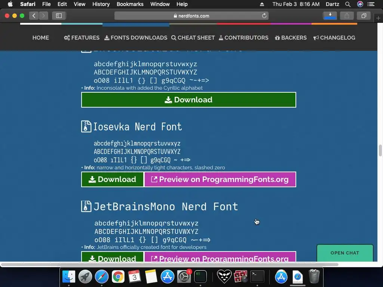Open System Preferences with badge in Dock

click(184, 277)
